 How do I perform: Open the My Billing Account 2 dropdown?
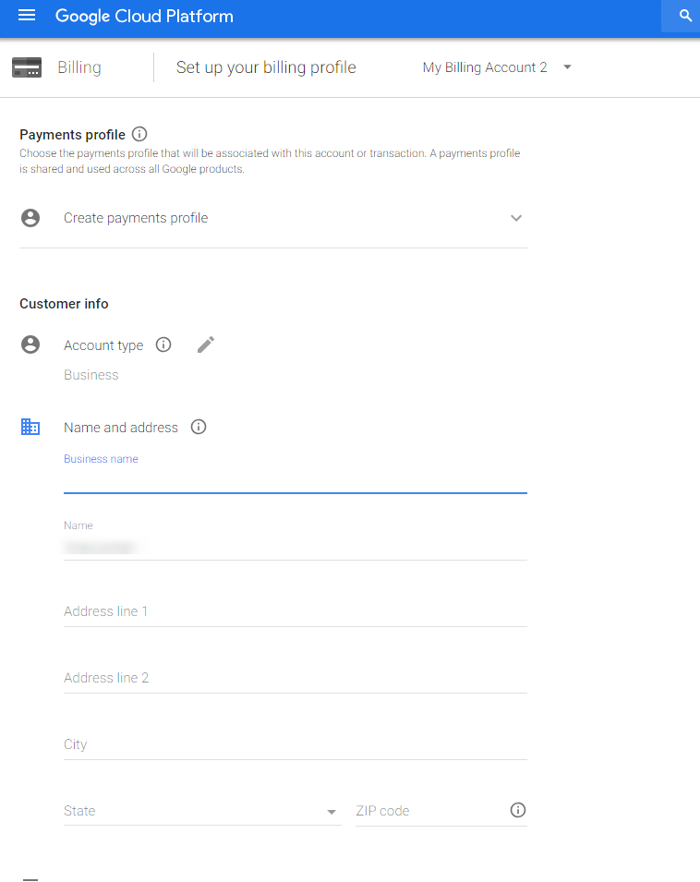click(497, 67)
